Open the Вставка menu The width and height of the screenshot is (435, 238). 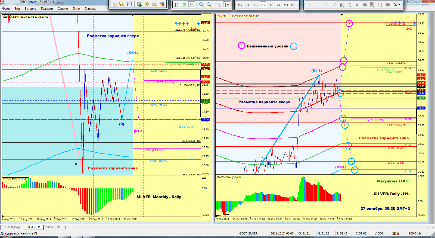tap(30, 9)
